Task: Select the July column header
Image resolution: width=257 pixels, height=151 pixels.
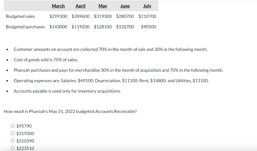Action: [x=147, y=6]
